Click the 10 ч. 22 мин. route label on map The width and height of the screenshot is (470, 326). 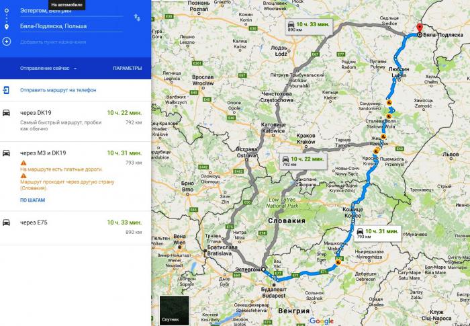tap(303, 161)
